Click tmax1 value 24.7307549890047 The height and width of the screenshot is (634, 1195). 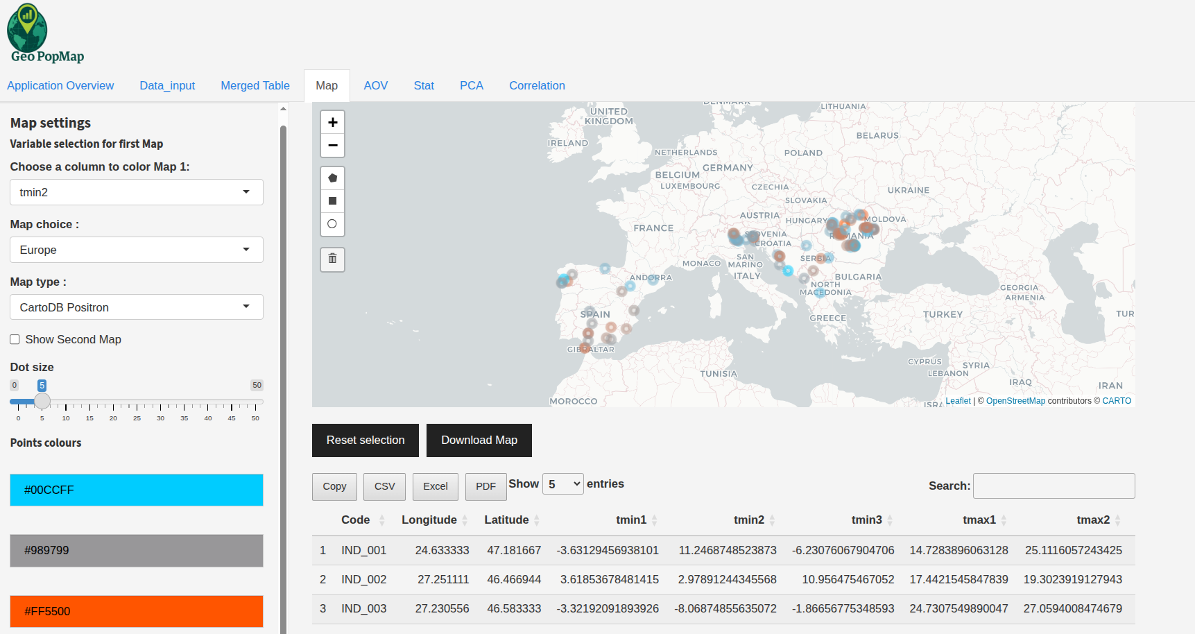coord(958,608)
